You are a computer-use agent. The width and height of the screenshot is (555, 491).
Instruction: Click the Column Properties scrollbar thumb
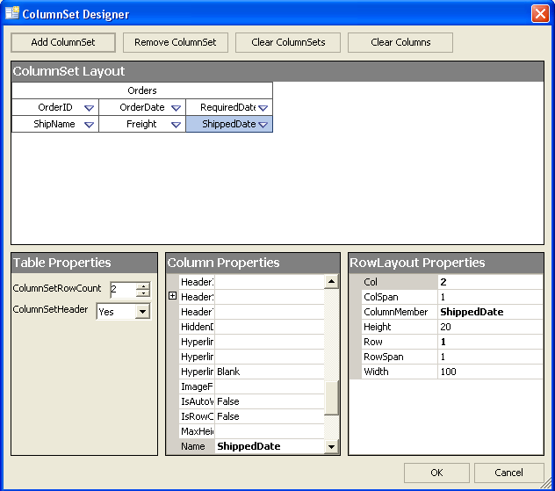tap(331, 397)
